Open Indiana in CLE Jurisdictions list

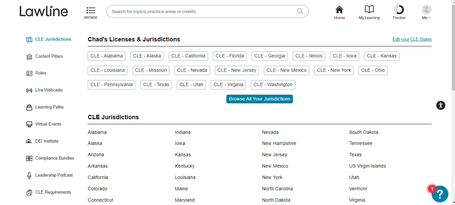183,133
